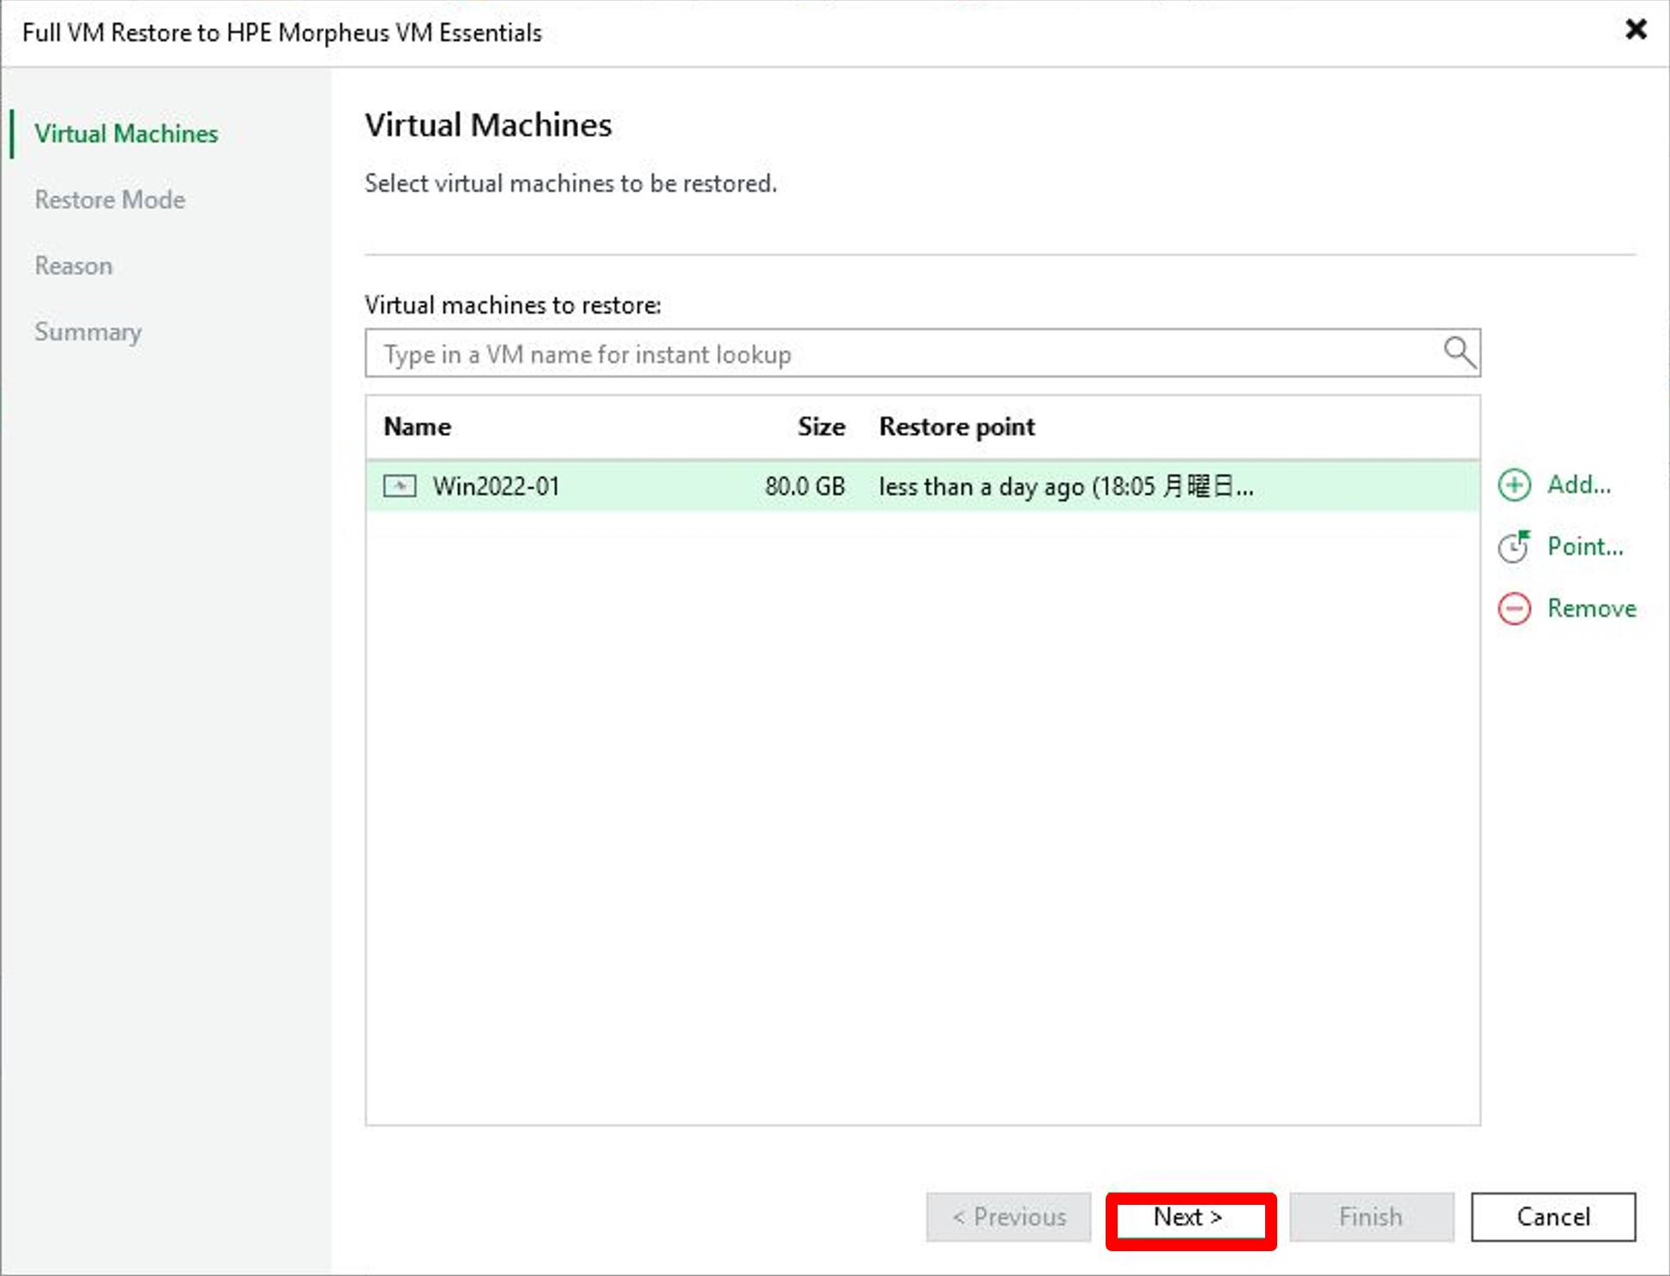Viewport: 1670px width, 1276px height.
Task: Click the Remove link text
Action: (1592, 609)
